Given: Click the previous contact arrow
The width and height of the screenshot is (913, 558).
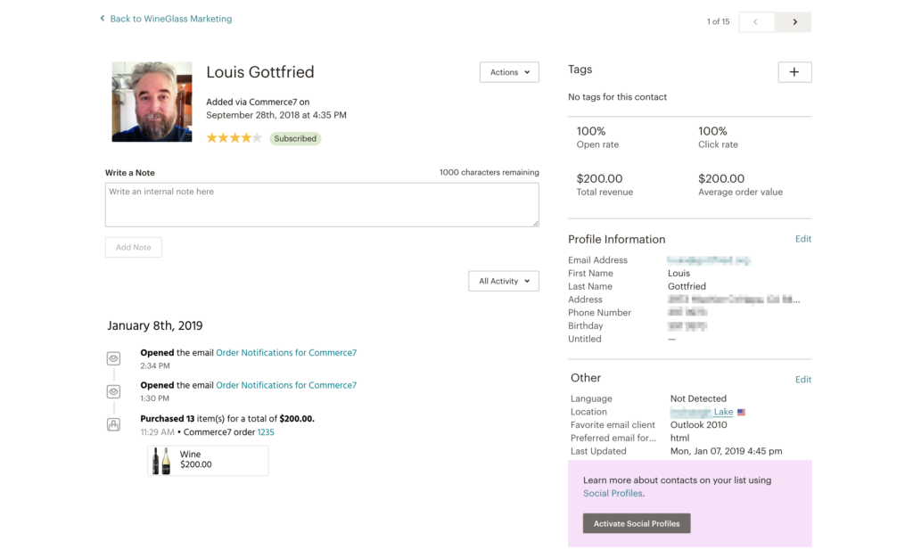Looking at the screenshot, I should click(x=756, y=21).
